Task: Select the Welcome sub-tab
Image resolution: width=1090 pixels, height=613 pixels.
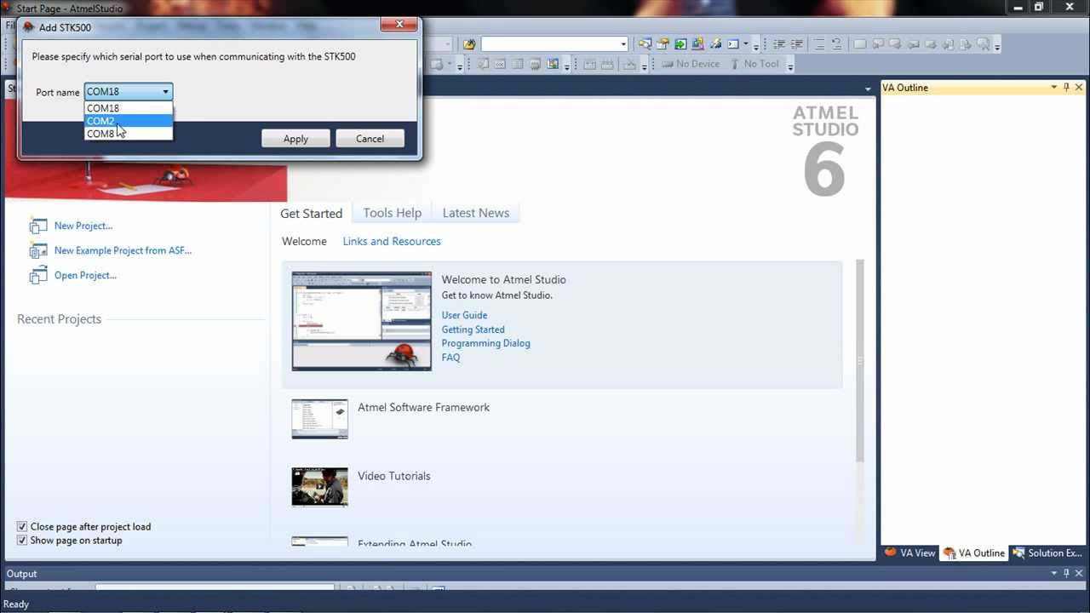Action: click(304, 242)
